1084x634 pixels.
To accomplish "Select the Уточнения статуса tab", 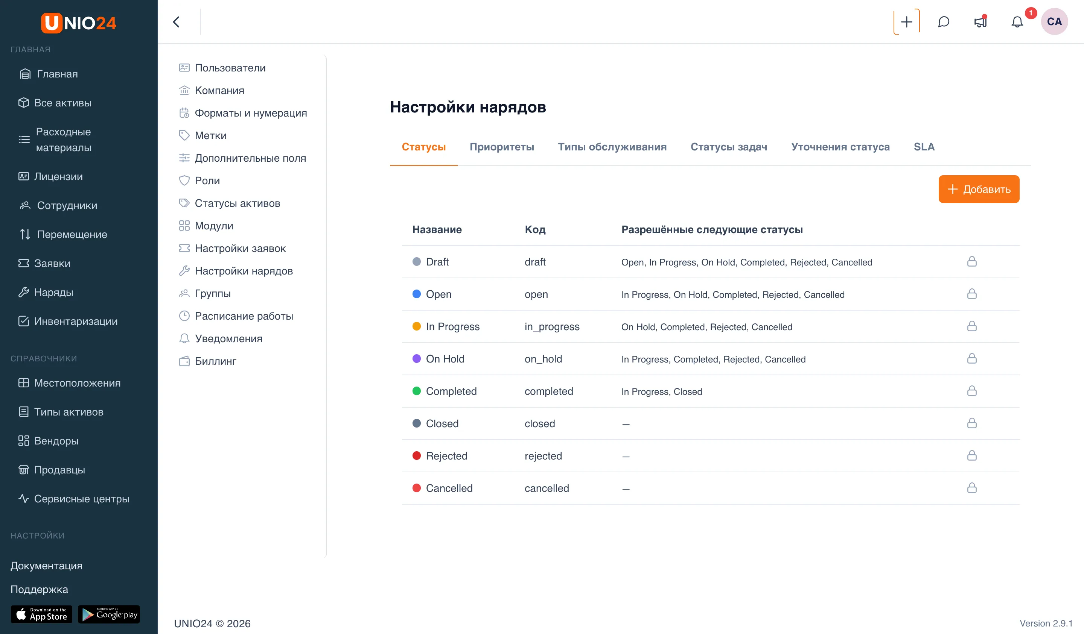I will [840, 147].
